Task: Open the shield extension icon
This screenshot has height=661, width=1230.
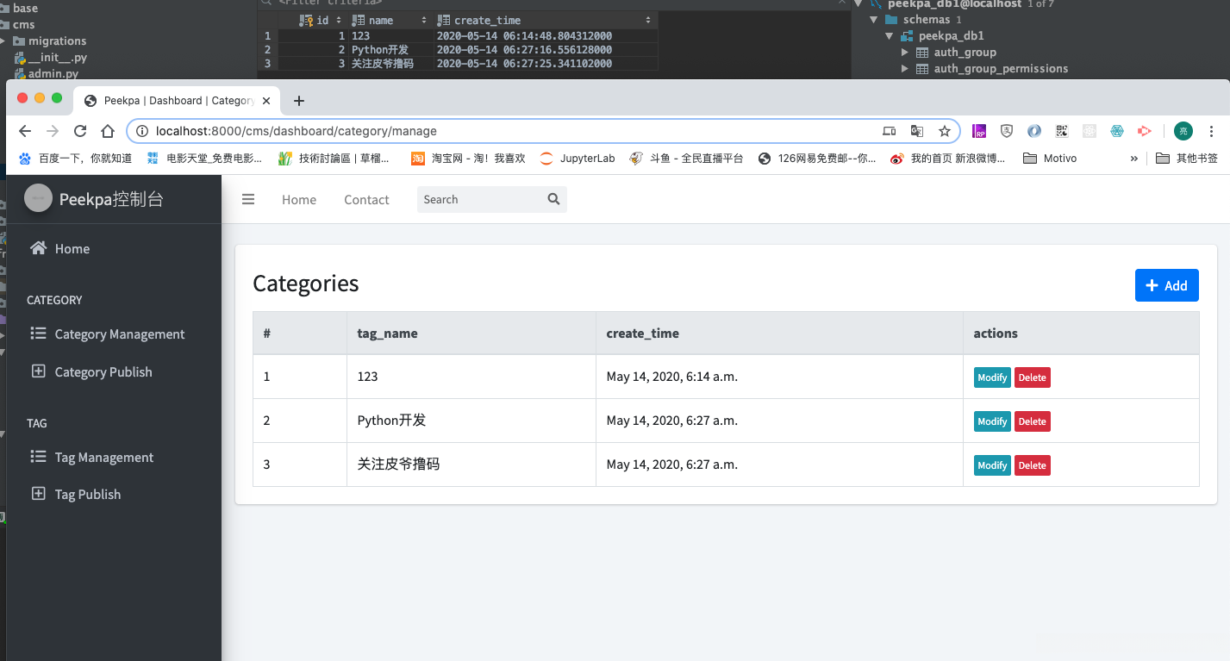Action: click(1007, 131)
